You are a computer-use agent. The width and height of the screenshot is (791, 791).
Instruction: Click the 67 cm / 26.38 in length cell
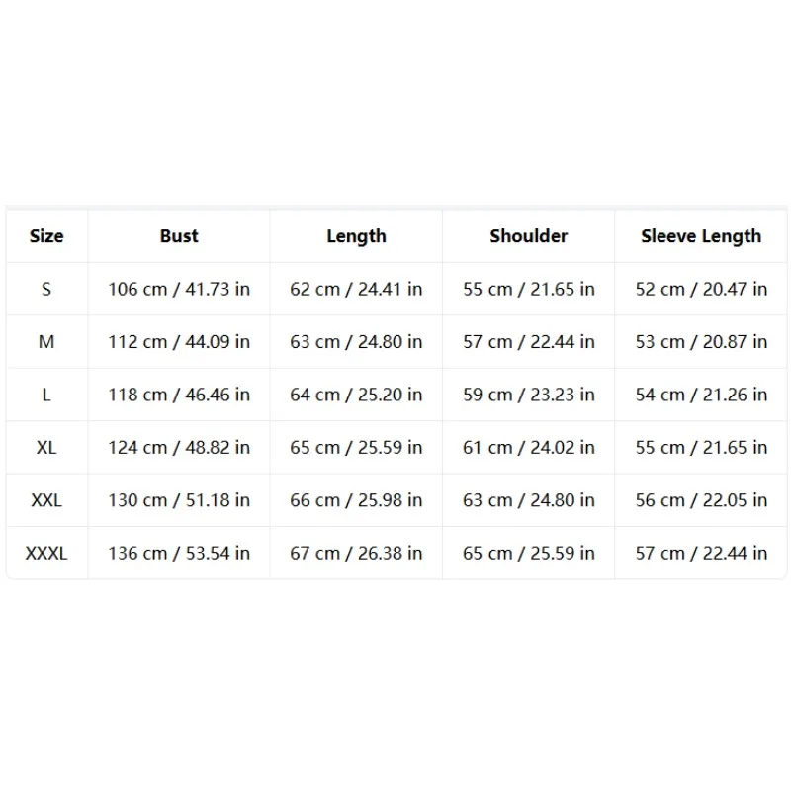pyautogui.click(x=356, y=553)
